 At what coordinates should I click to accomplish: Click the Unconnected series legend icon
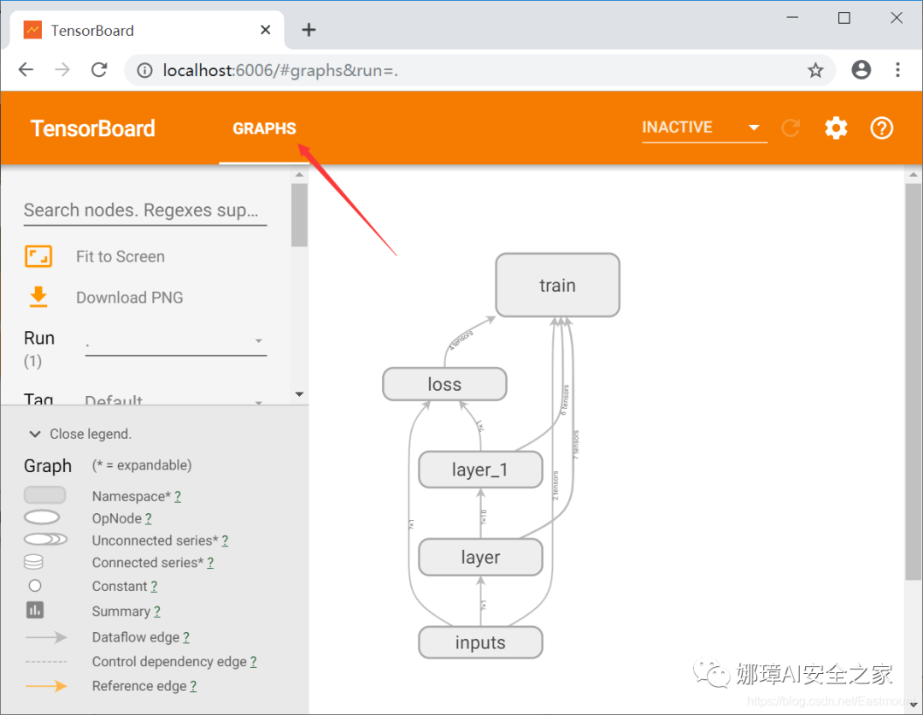[x=45, y=540]
